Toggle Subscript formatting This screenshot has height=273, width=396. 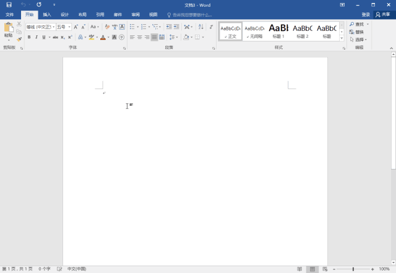click(x=63, y=37)
